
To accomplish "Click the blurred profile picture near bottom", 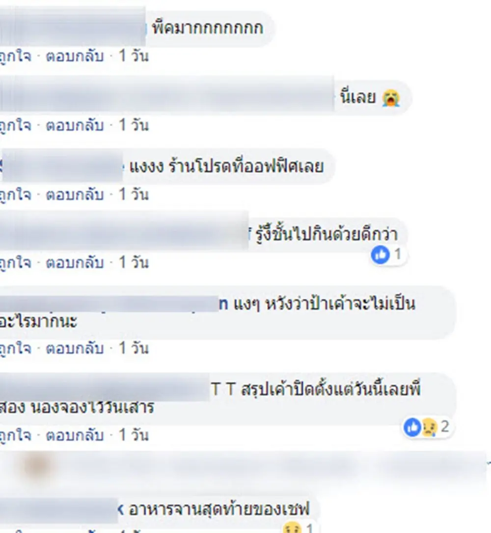I will click(x=36, y=466).
